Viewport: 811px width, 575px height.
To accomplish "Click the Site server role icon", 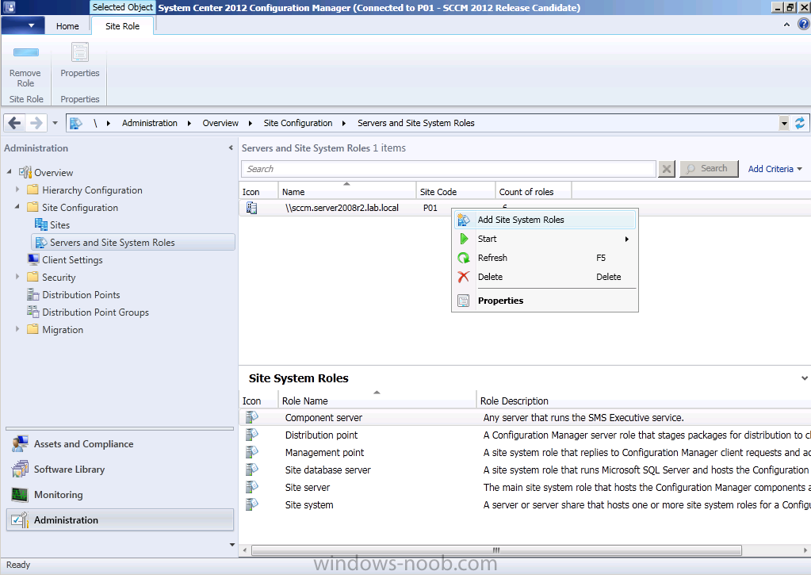I will click(x=252, y=487).
